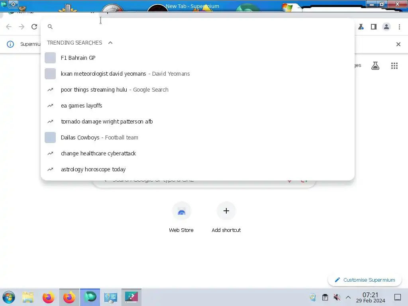The width and height of the screenshot is (408, 306).
Task: Open the Google apps grid
Action: [x=394, y=66]
